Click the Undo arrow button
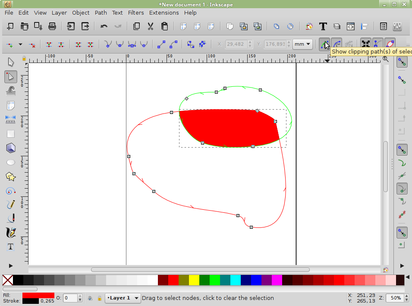Screen dimensions: 412x306 (x=104, y=26)
